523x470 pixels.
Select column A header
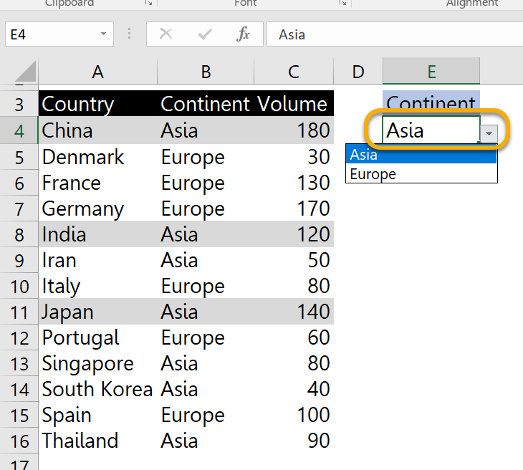pos(97,72)
